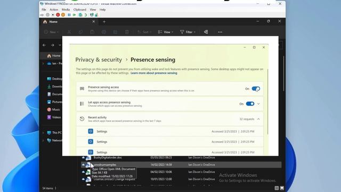
Task: Turn off the Presence sensing access toggle
Action: coord(256,89)
